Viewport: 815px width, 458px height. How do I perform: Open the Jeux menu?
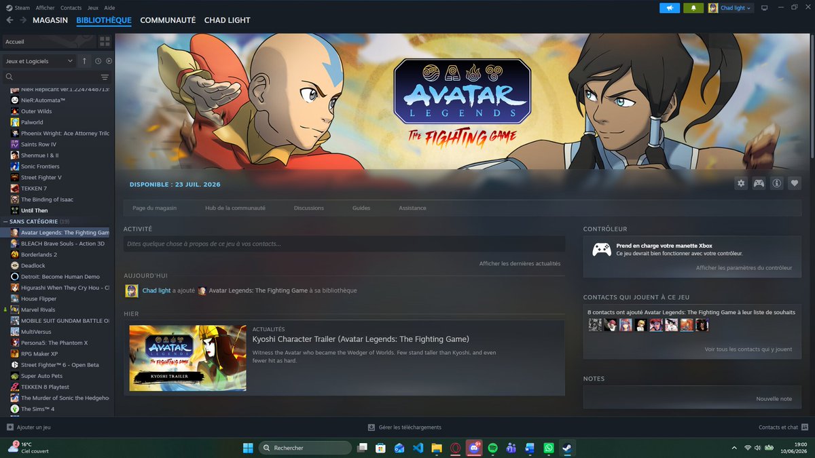pos(93,7)
